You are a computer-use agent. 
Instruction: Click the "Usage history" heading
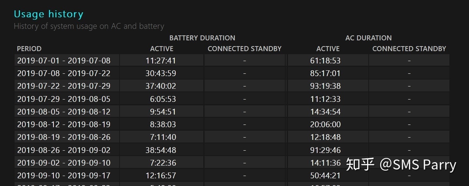(48, 15)
